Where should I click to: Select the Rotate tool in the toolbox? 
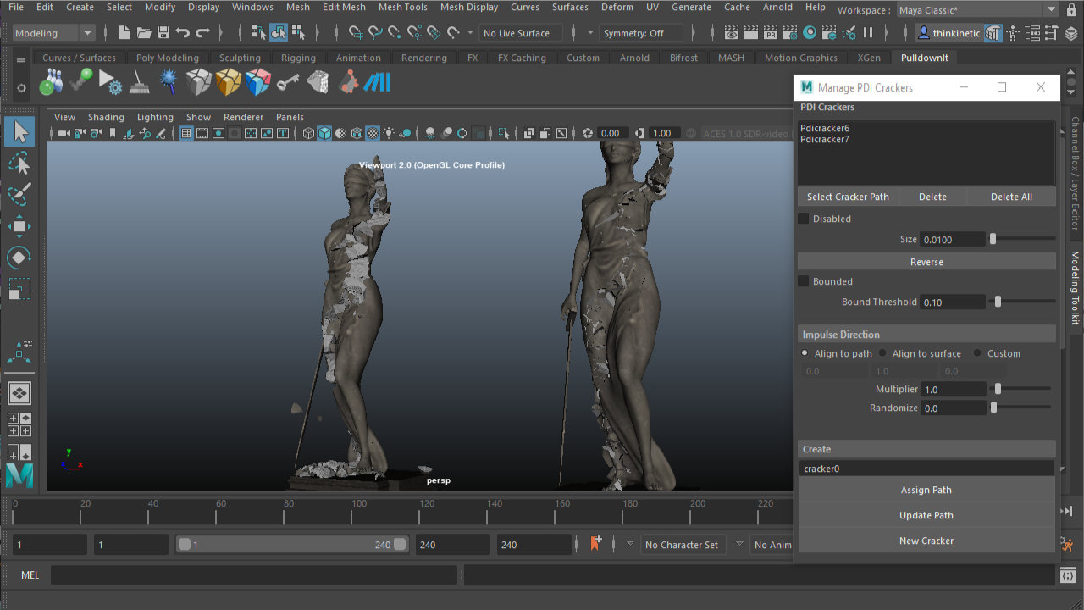click(19, 258)
